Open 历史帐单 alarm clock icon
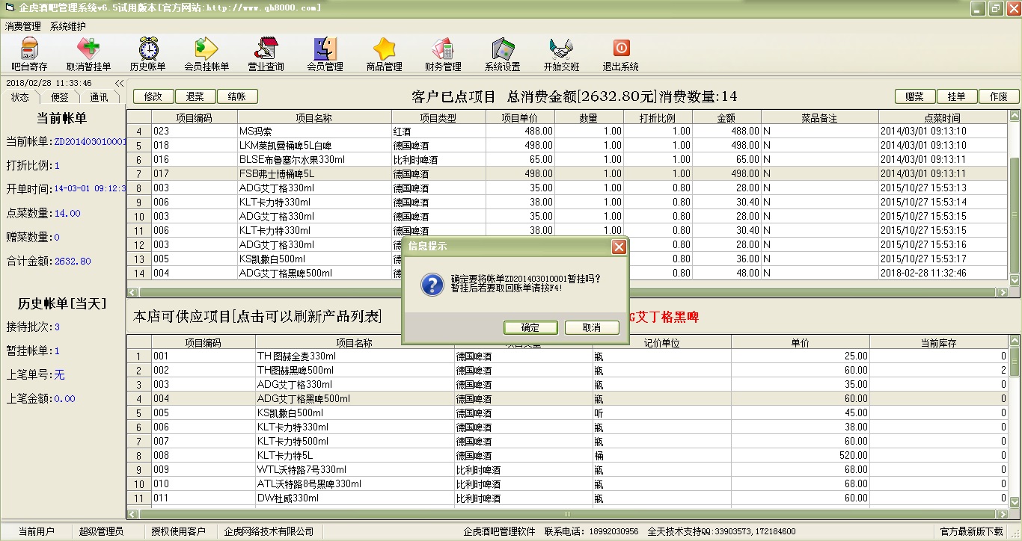The width and height of the screenshot is (1022, 541). click(147, 55)
